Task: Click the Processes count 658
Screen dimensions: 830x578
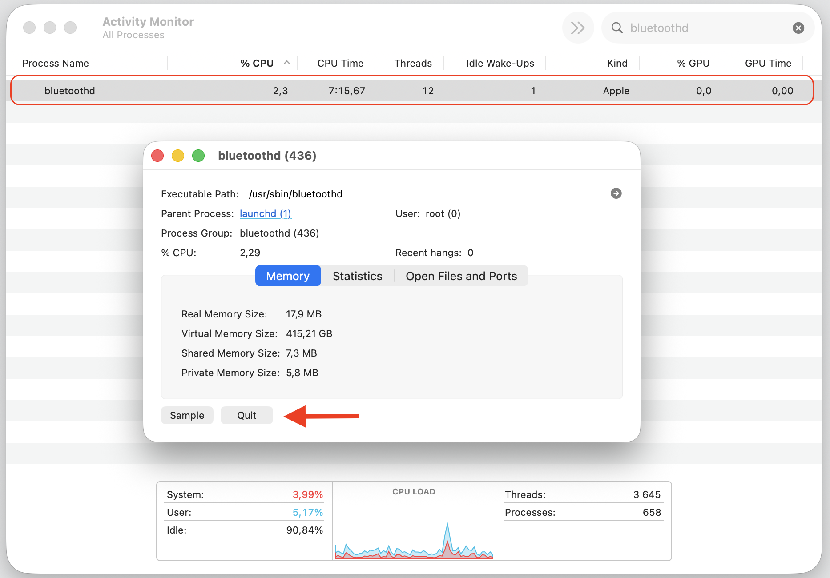Action: tap(652, 512)
